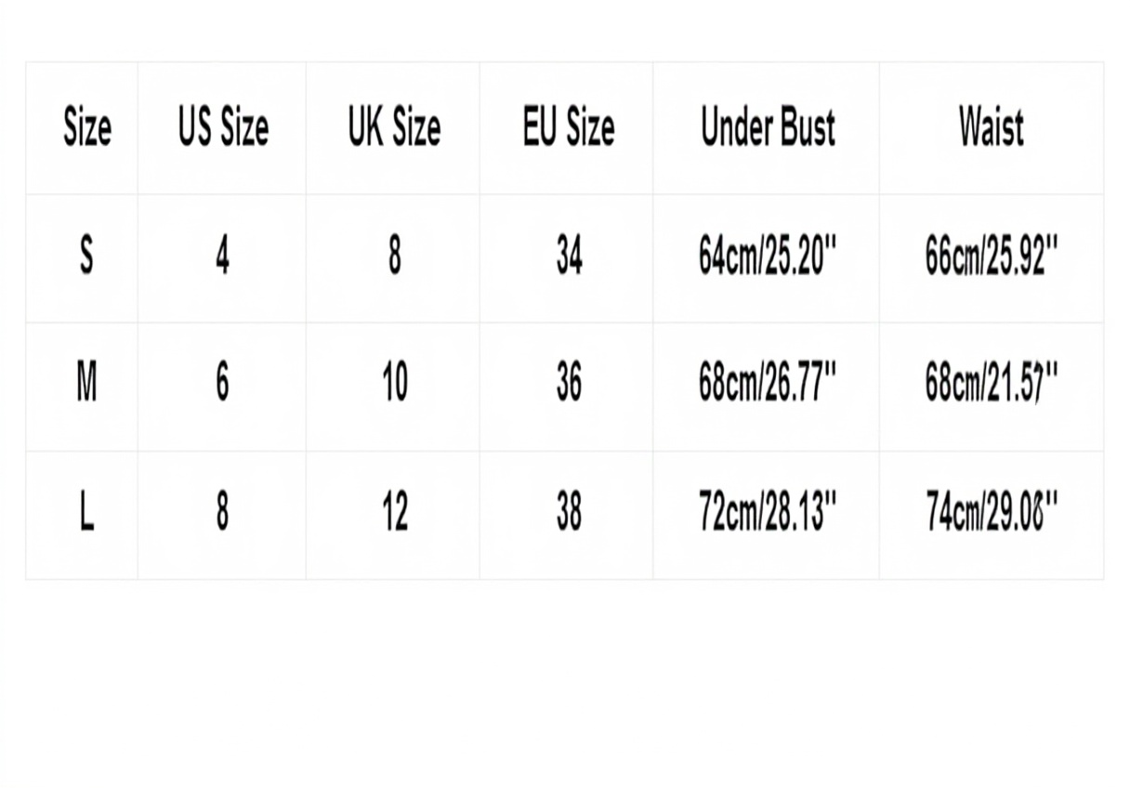
Task: Click the "Under Bust" column header
Action: (768, 127)
